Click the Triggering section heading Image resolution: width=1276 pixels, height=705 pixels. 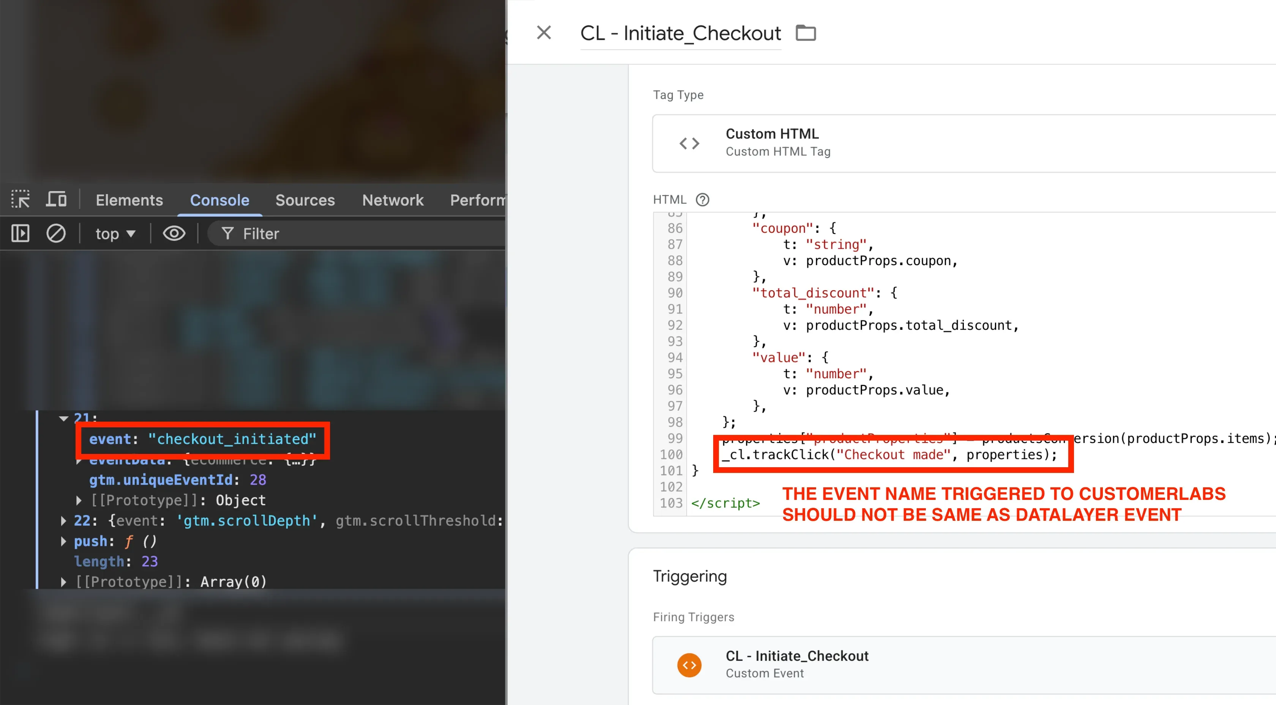coord(690,576)
